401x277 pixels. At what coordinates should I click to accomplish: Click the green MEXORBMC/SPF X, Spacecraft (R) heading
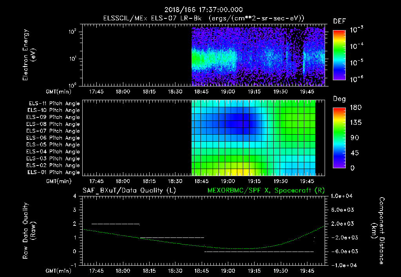click(x=266, y=191)
